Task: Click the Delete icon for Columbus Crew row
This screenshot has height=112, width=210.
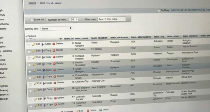Action: pyautogui.click(x=55, y=104)
